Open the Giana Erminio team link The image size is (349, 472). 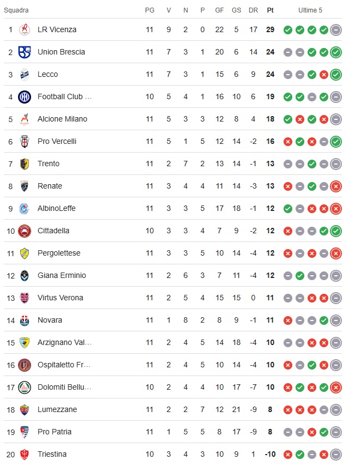pos(62,275)
